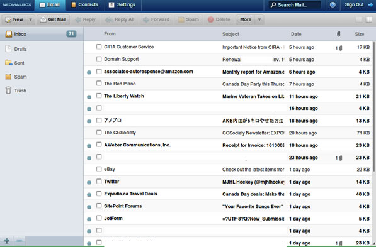Click unread dot beside Twitter email
Image resolution: width=376 pixels, height=247 pixels.
(89, 182)
